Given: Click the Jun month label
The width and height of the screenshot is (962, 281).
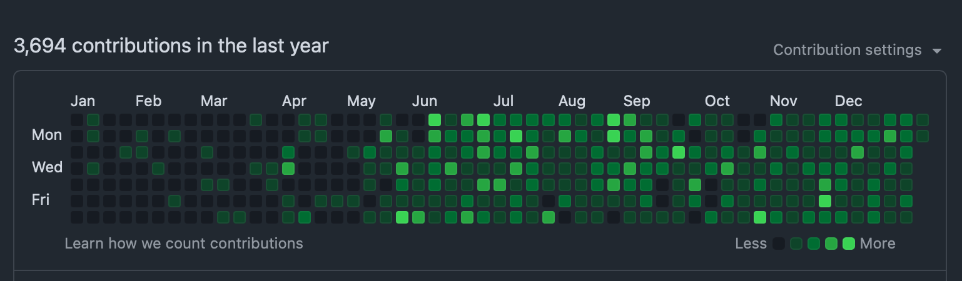Looking at the screenshot, I should (x=425, y=101).
